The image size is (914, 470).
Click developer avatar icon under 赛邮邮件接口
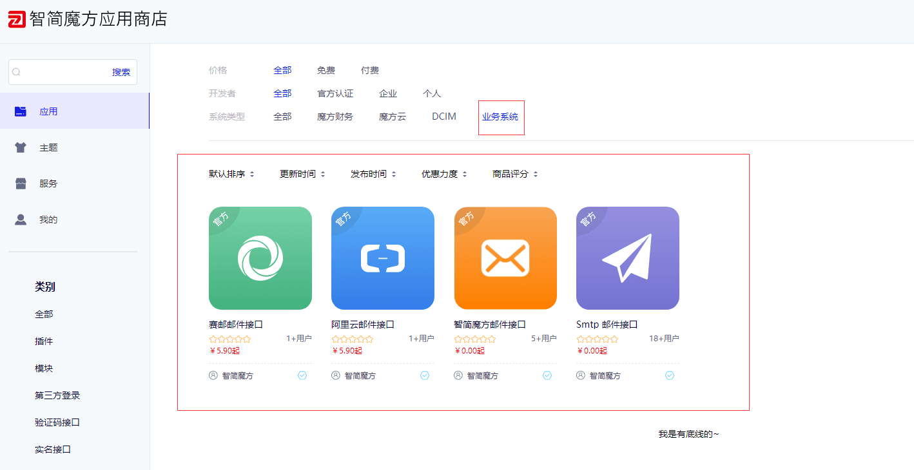(x=213, y=375)
